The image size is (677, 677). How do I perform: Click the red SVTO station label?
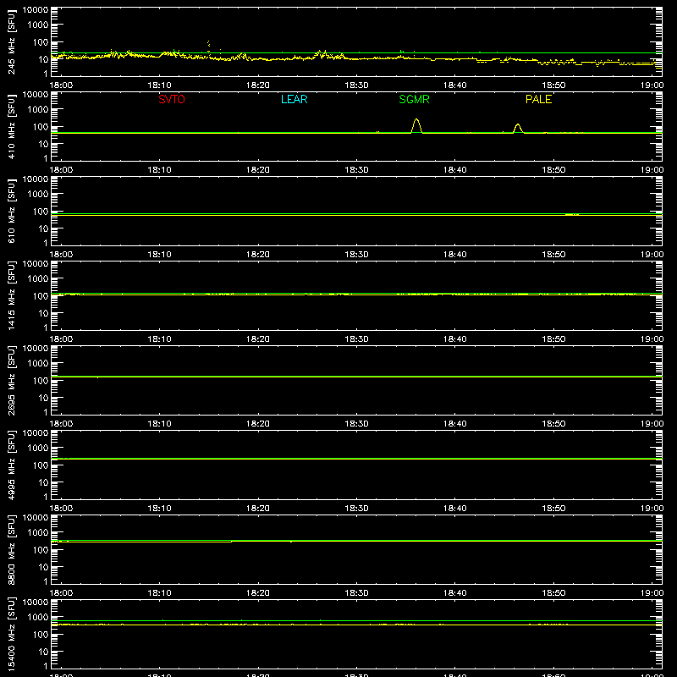tap(172, 99)
